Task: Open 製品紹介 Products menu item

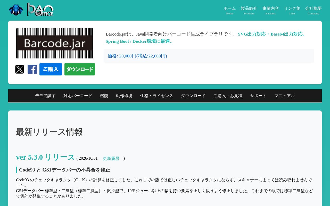Action: pos(249,10)
